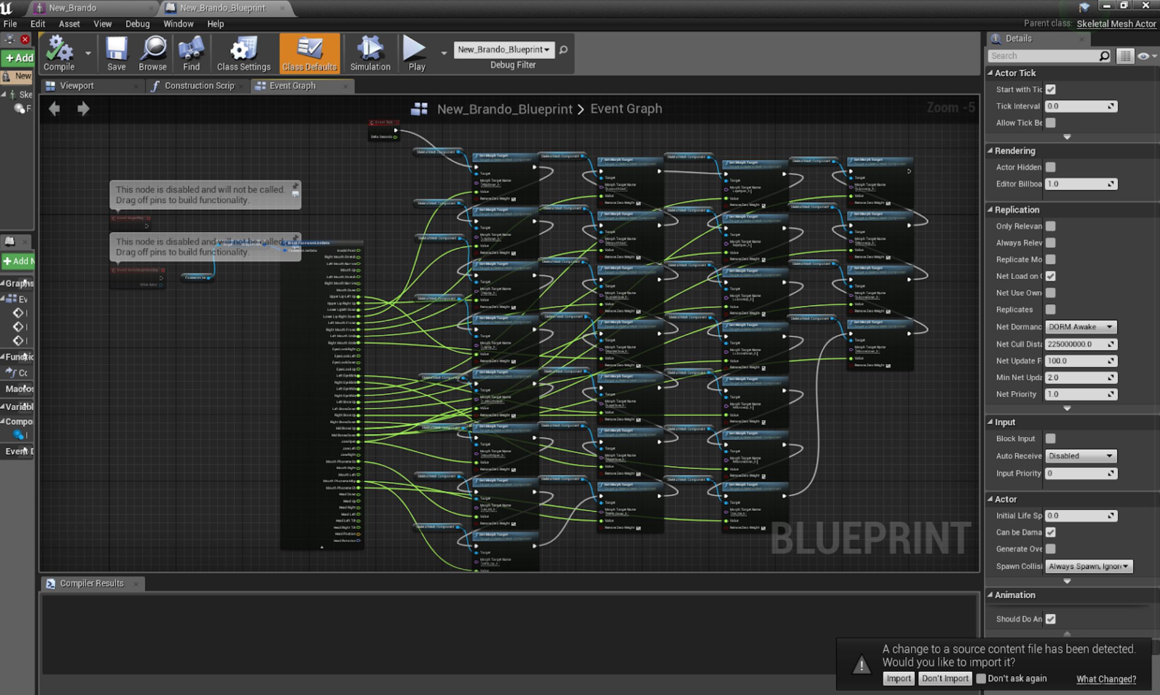Open the Play options dropdown arrow
1160x695 pixels.
click(x=443, y=53)
